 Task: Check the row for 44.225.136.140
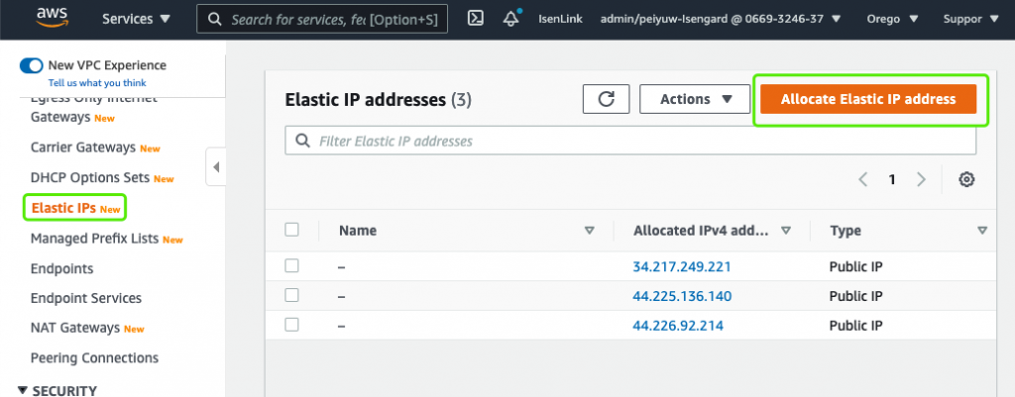pos(292,295)
